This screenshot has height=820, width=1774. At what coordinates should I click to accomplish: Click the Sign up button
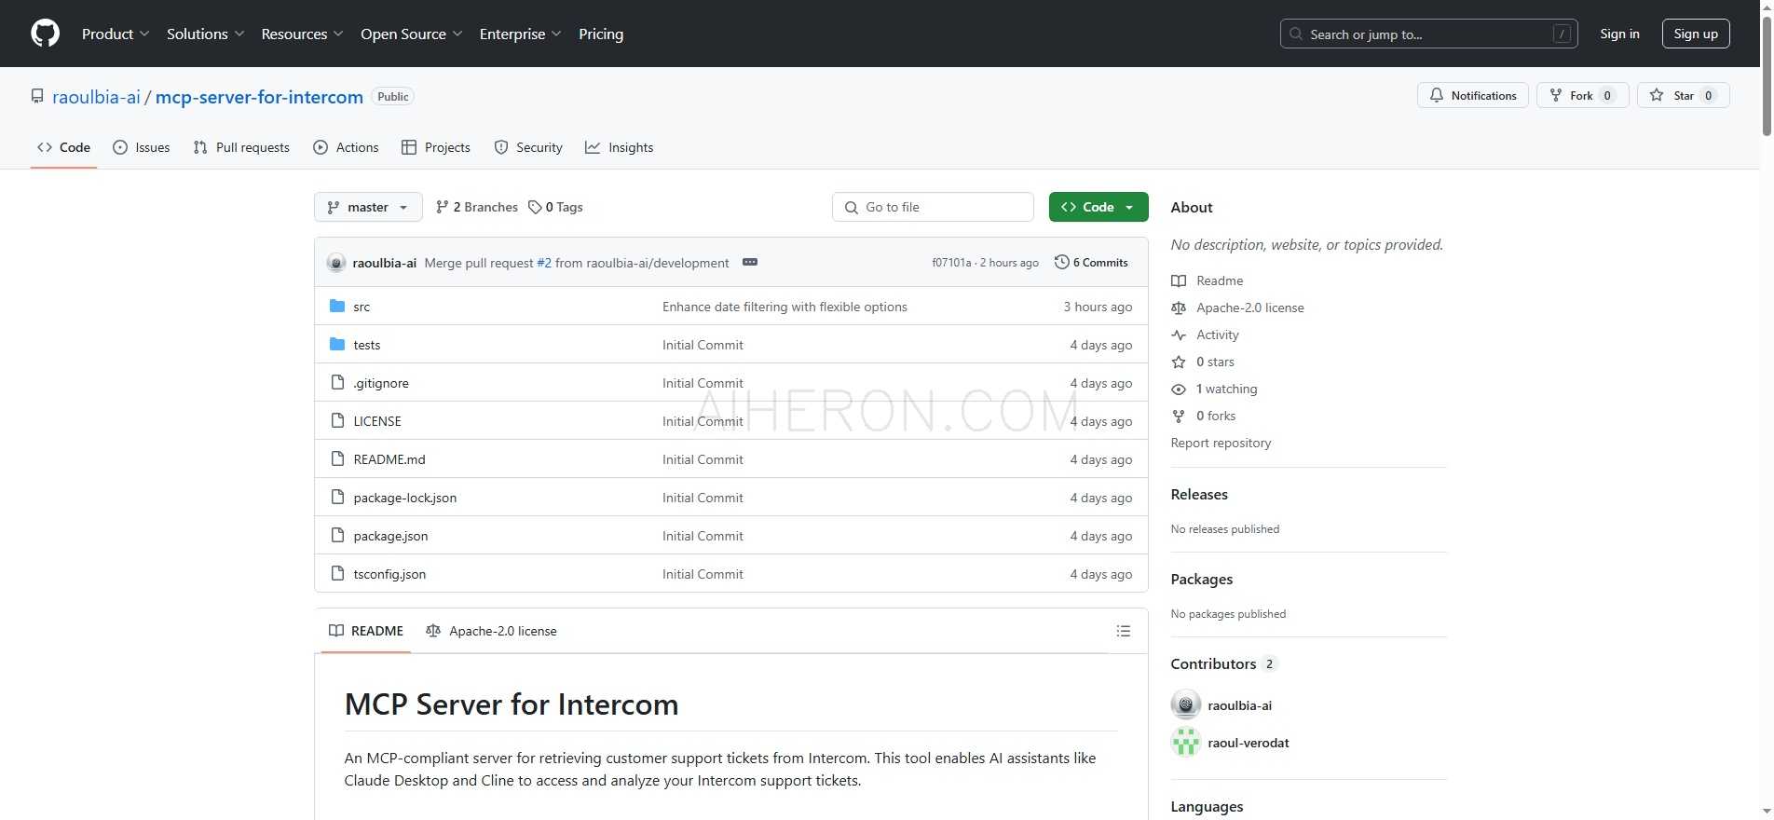(1696, 34)
